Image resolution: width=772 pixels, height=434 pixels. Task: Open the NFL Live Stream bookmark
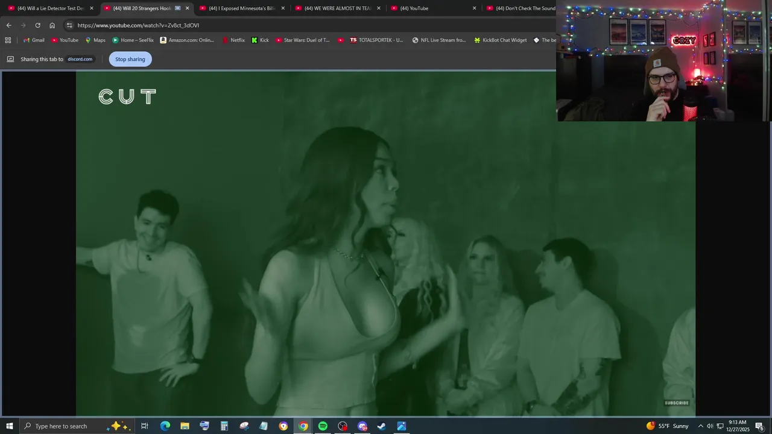tap(439, 40)
